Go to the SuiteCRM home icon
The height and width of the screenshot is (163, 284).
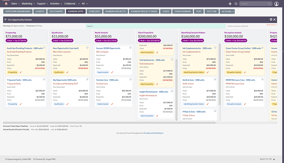pos(6,4)
